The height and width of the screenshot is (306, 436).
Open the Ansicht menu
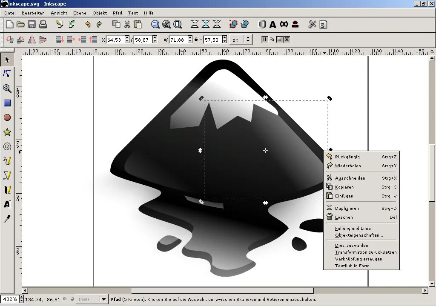[59, 13]
